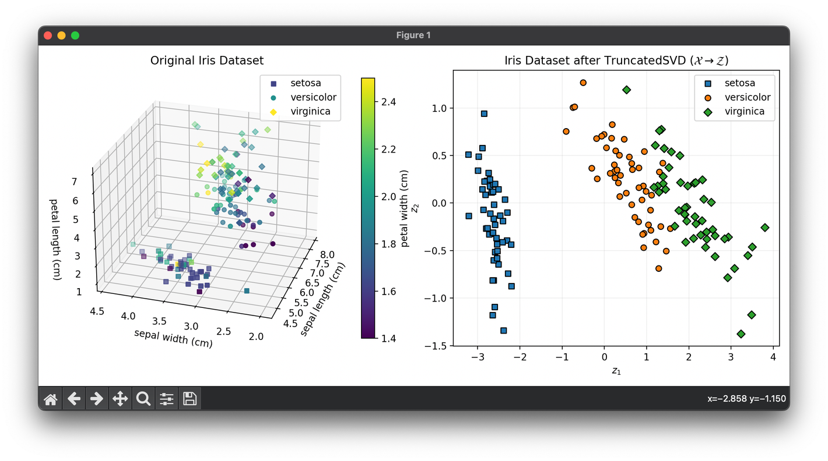
Task: Click the 'sepal width (cm)' axis label
Action: [x=173, y=339]
